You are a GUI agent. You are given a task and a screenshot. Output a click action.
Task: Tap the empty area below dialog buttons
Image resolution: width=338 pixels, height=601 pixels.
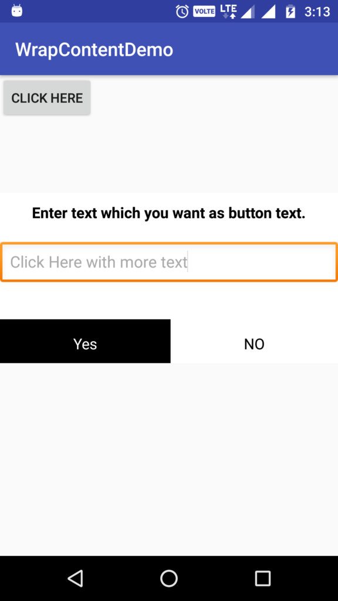pos(169,459)
